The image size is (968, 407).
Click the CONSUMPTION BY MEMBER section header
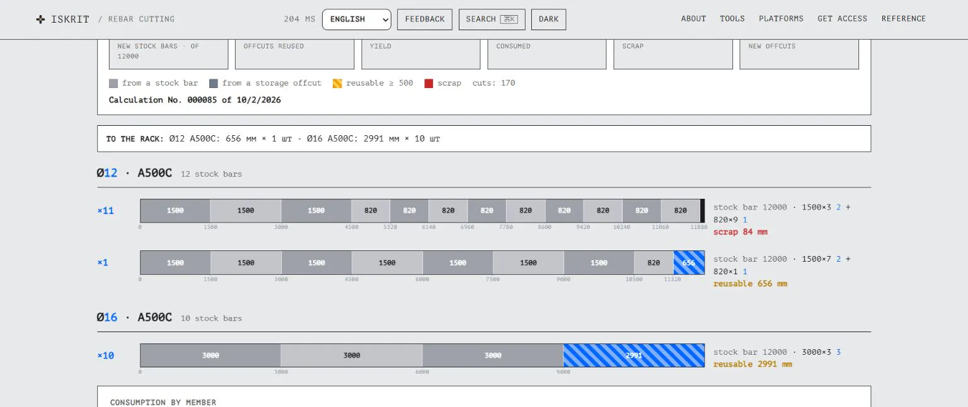click(163, 403)
